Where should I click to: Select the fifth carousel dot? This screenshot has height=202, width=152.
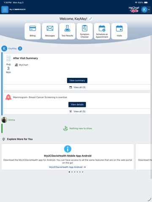80,172
